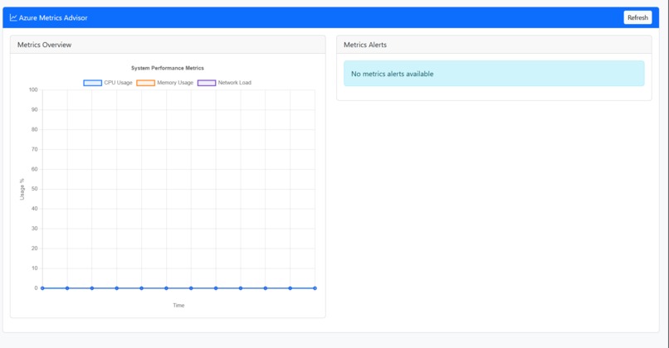The image size is (669, 348).
Task: Click the orange Memory Usage legend swatch
Action: pos(145,83)
